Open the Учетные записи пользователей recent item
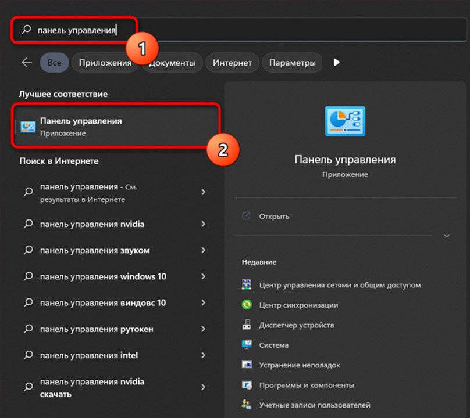 tap(315, 405)
